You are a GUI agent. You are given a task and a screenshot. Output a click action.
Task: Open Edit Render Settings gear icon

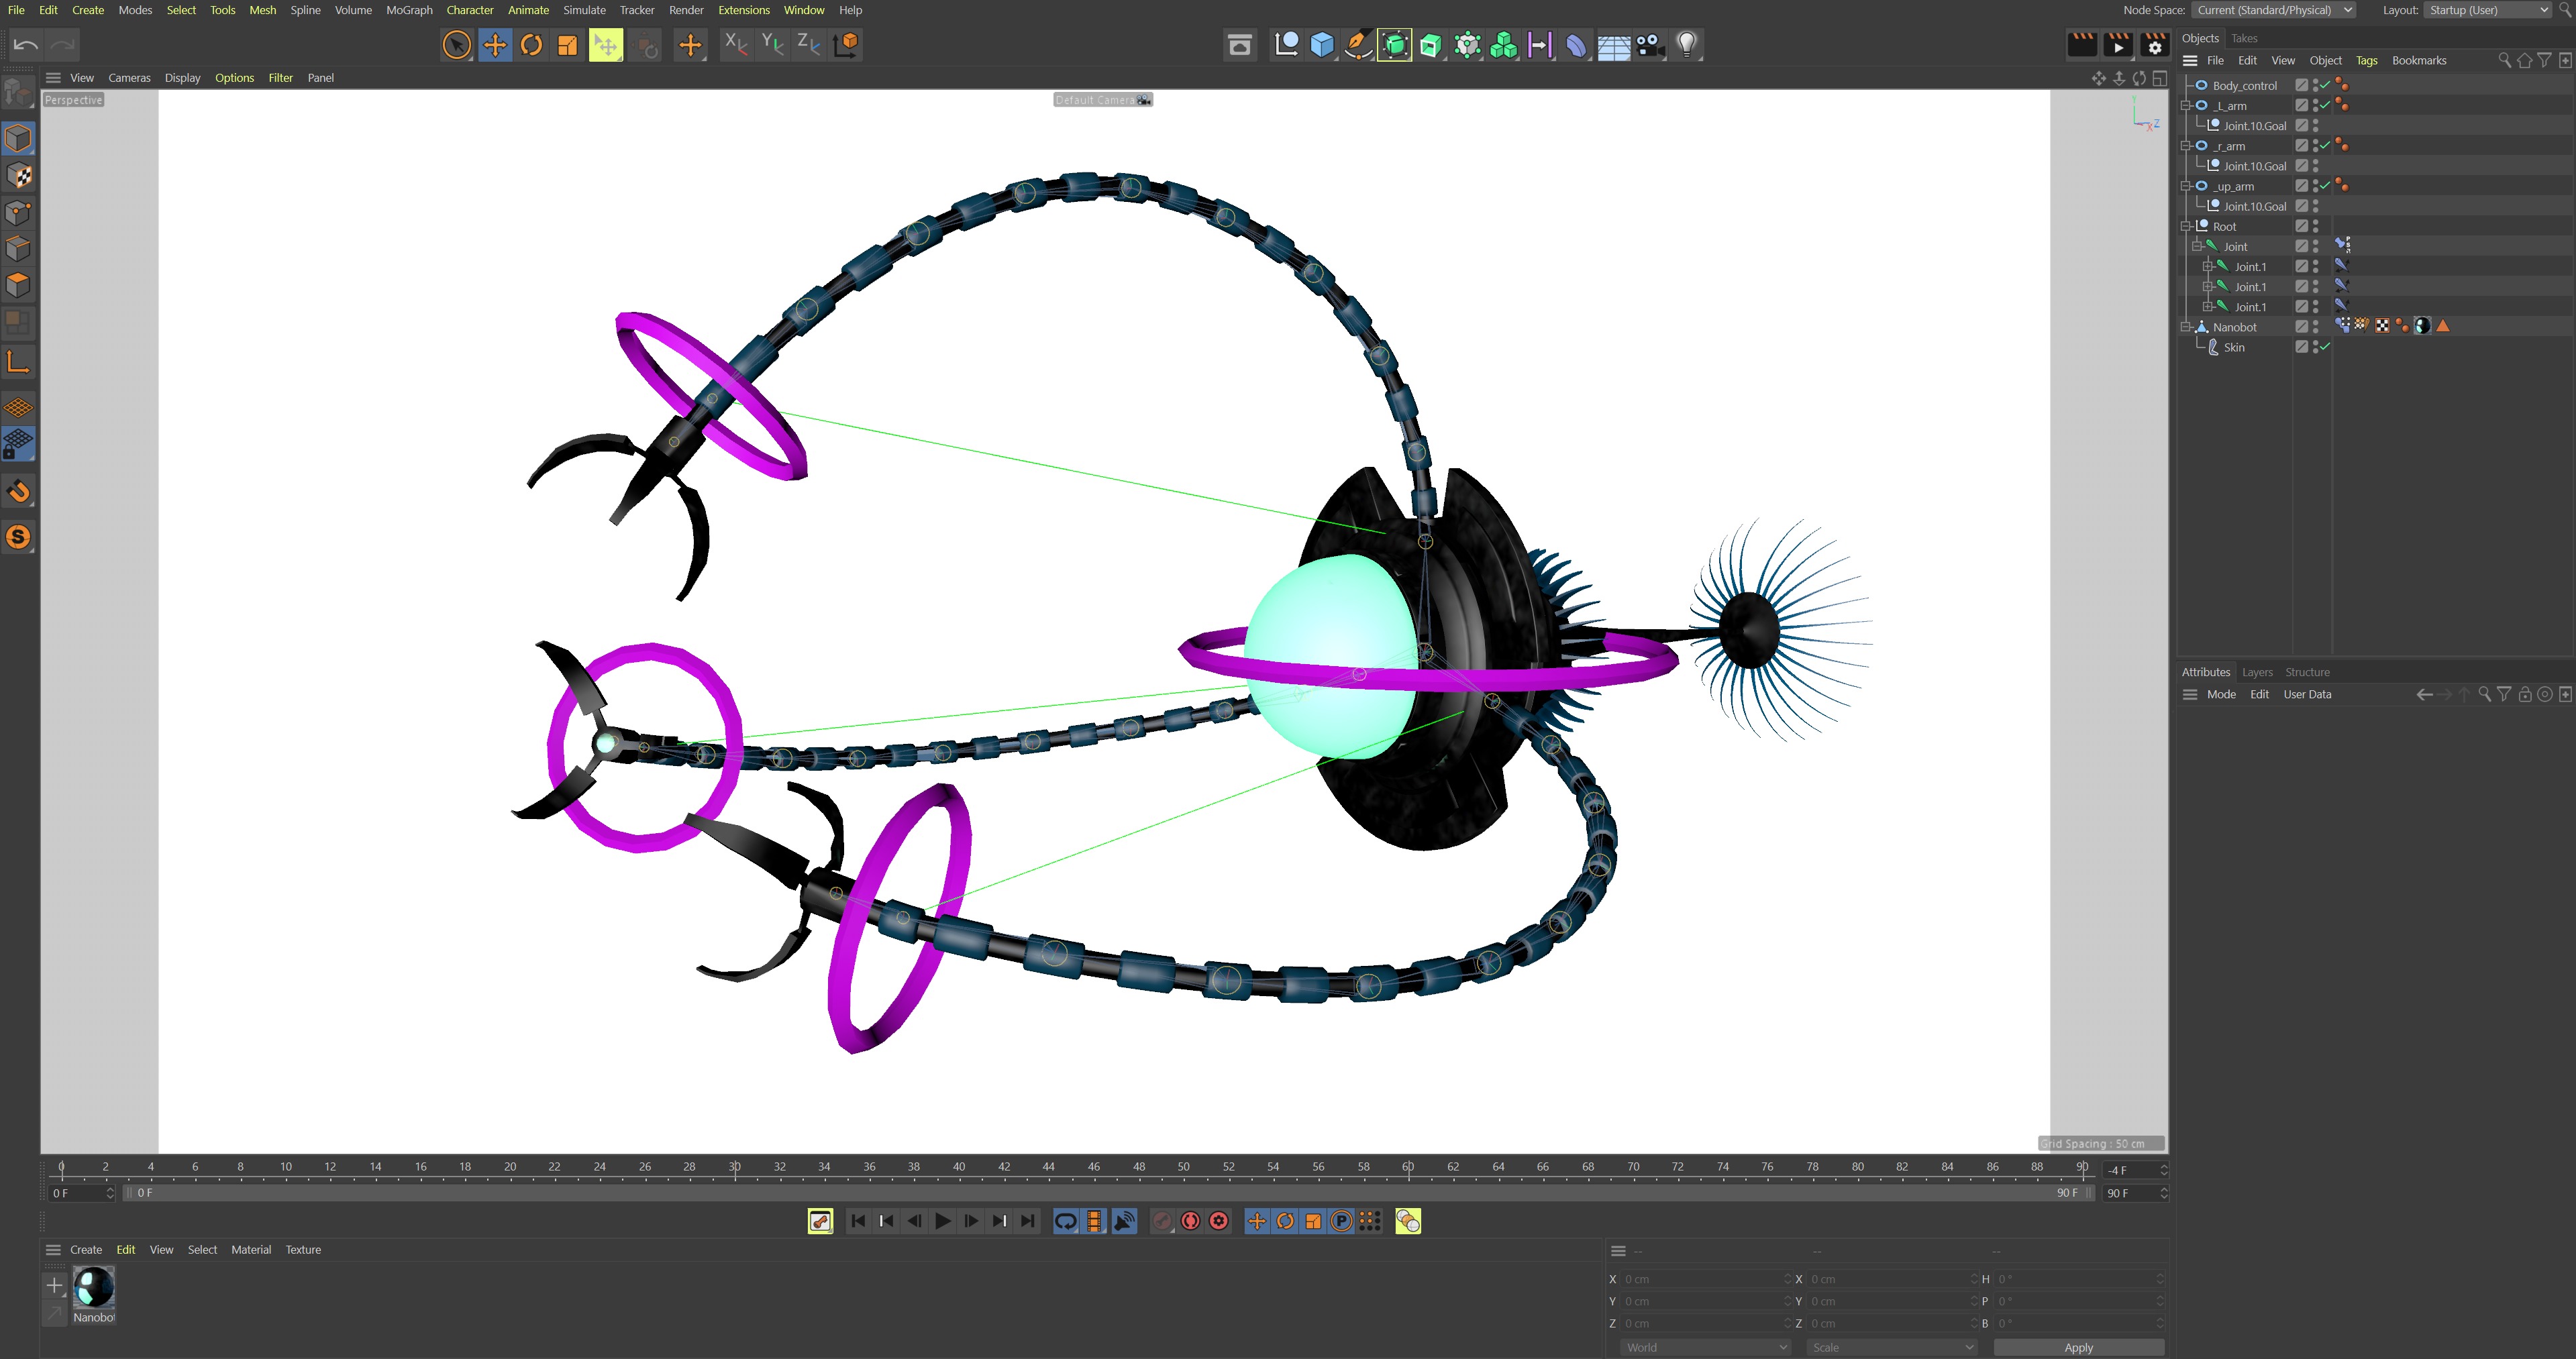click(2155, 45)
